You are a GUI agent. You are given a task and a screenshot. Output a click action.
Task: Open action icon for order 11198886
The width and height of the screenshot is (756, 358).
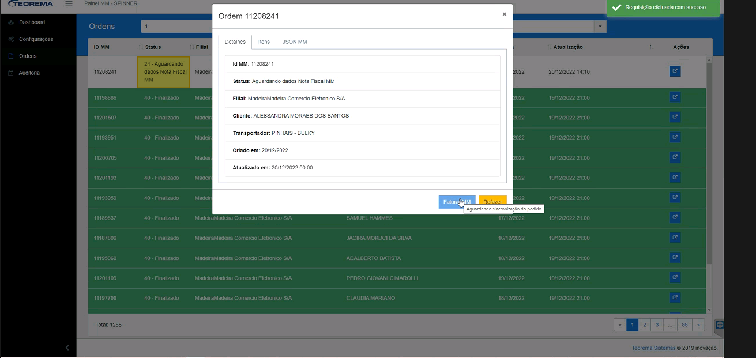675,97
